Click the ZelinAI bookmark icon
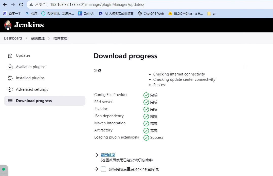 (x=80, y=13)
